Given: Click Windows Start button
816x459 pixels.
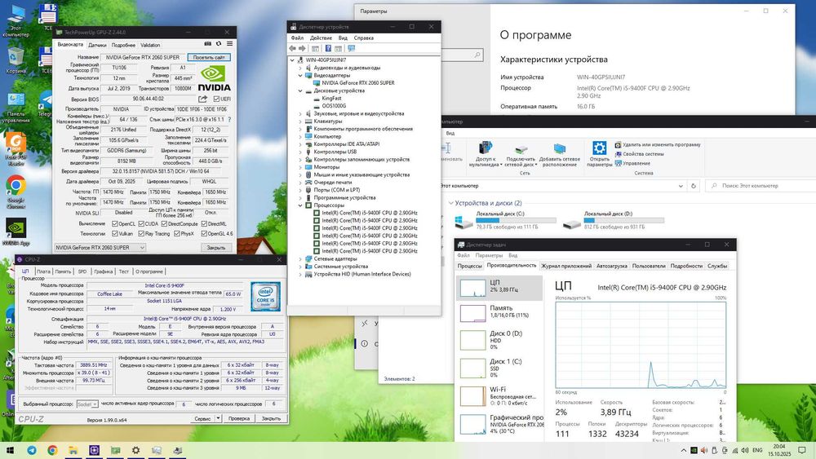Looking at the screenshot, I should tap(10, 450).
